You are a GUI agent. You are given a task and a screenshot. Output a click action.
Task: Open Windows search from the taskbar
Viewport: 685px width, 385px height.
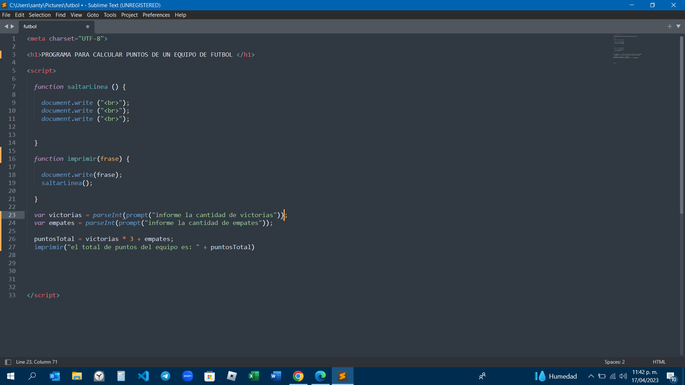click(x=32, y=376)
